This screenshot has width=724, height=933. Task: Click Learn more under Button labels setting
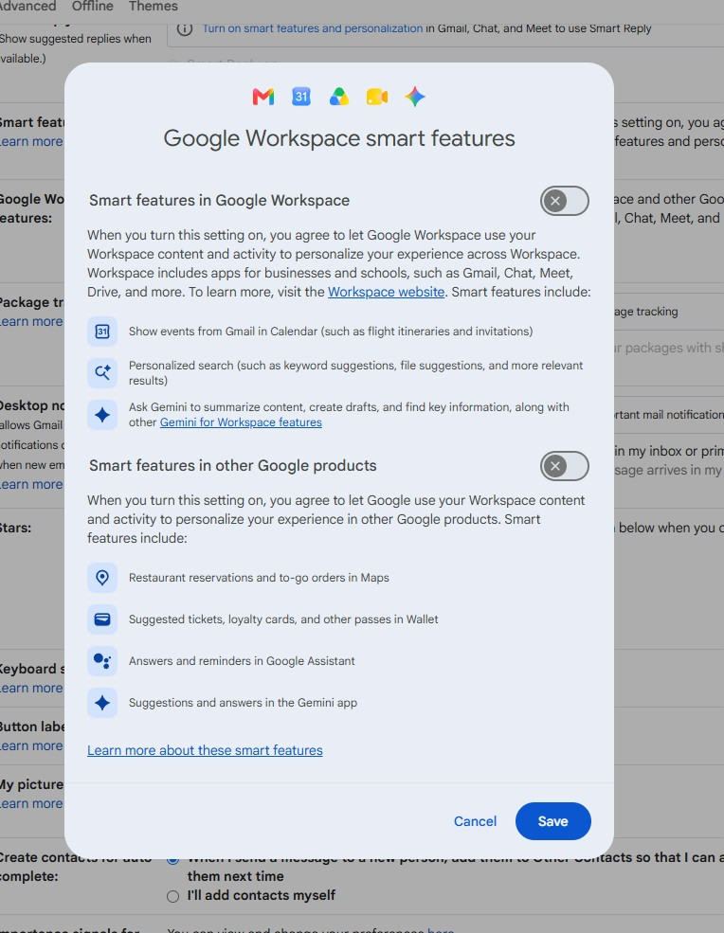tap(31, 745)
